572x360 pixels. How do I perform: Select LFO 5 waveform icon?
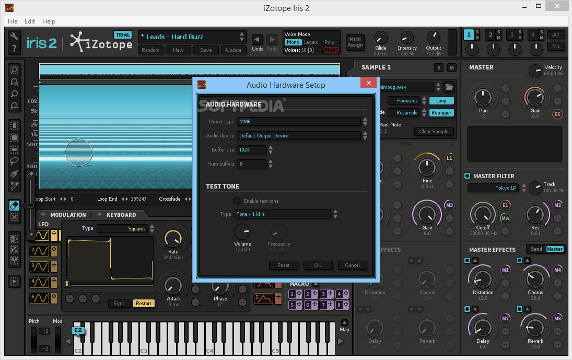[39, 298]
